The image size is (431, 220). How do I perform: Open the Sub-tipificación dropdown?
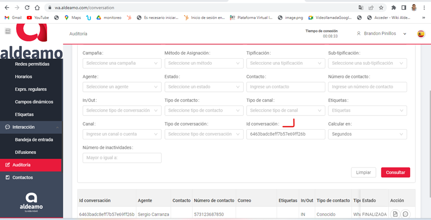[367, 63]
